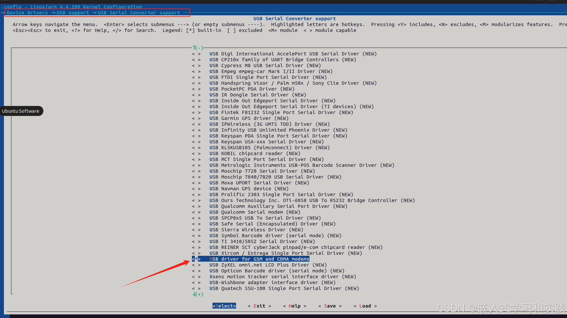Click the Help button
The image size is (567, 318).
[295, 306]
